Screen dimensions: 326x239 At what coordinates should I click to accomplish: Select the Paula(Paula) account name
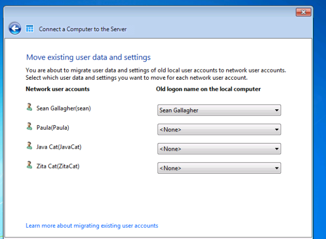53,128
